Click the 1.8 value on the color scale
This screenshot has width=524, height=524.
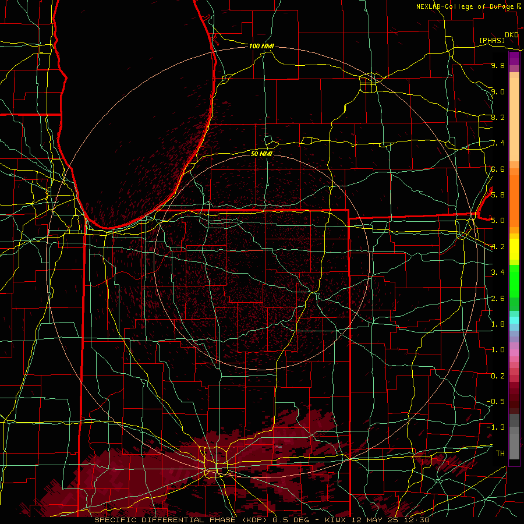498,324
